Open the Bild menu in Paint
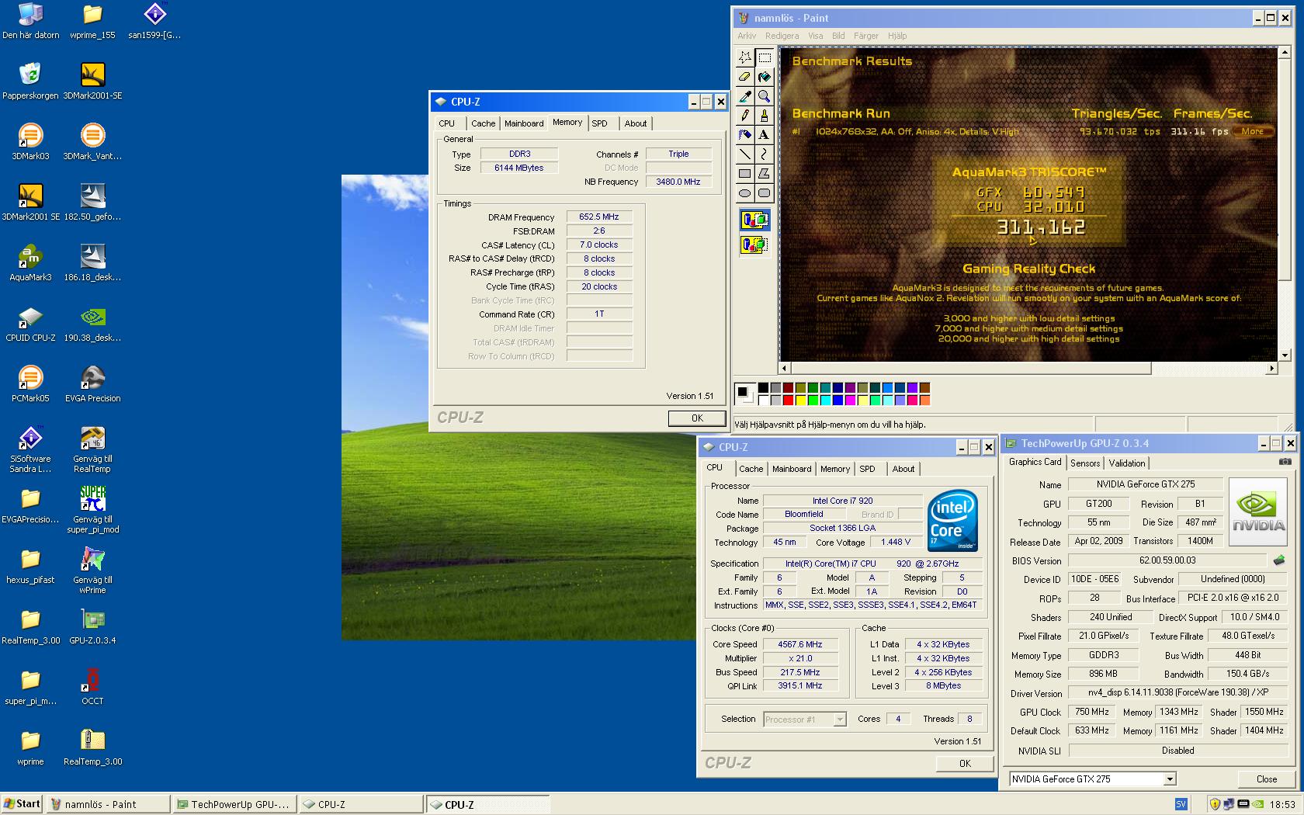1304x815 pixels. 838,36
